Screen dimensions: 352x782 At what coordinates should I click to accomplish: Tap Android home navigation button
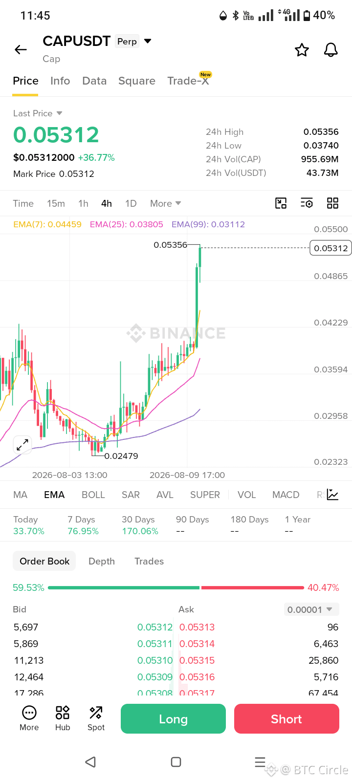(x=176, y=762)
